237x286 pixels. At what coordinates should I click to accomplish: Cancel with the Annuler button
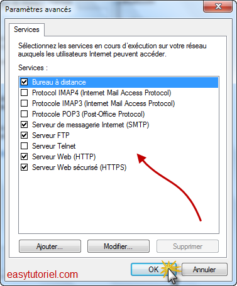(x=204, y=269)
